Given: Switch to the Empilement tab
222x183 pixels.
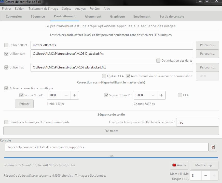Looking at the screenshot, I should click(142, 17).
